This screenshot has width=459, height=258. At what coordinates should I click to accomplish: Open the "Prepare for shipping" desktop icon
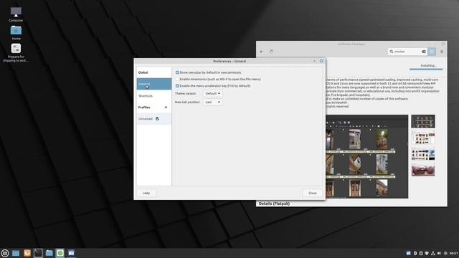pyautogui.click(x=16, y=52)
